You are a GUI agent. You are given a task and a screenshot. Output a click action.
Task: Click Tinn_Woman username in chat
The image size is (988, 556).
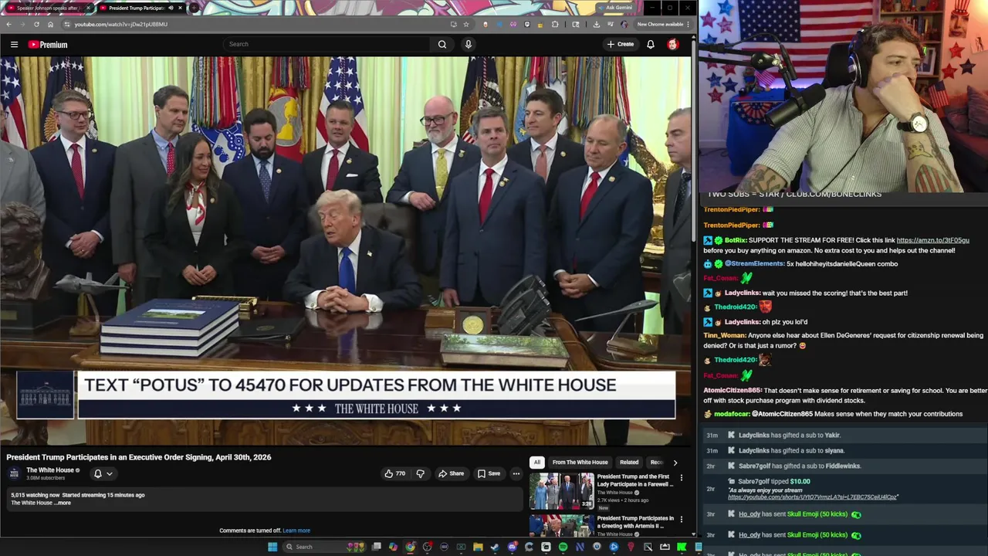pos(725,336)
